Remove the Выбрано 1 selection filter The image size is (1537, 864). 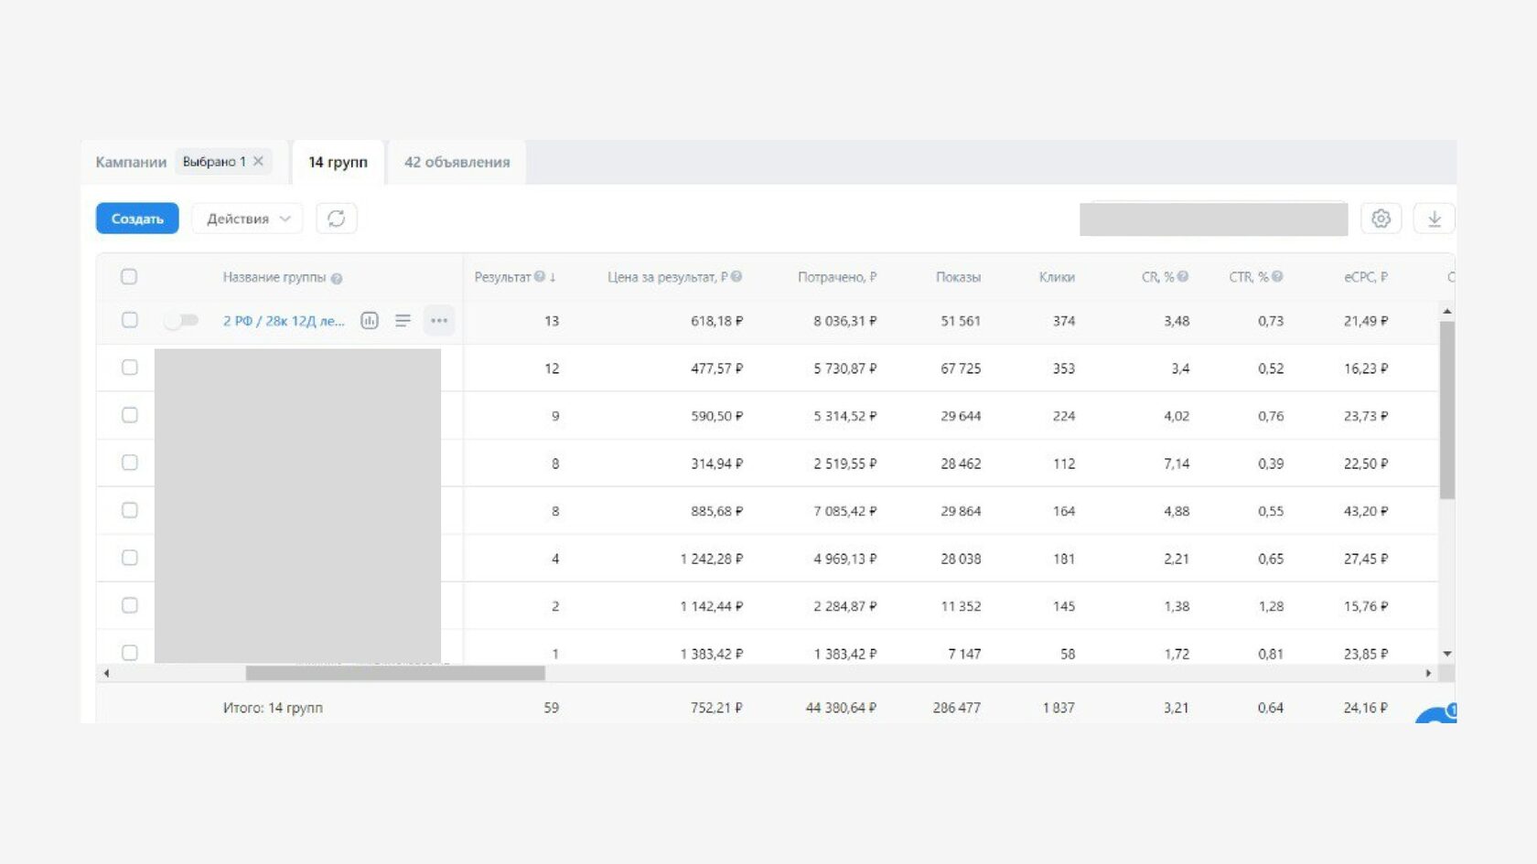(258, 162)
